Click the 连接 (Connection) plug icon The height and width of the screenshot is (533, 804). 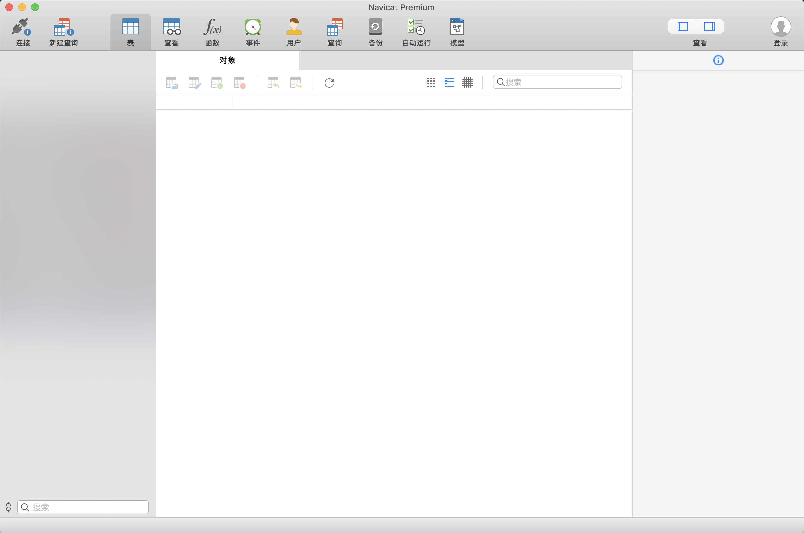pos(22,27)
